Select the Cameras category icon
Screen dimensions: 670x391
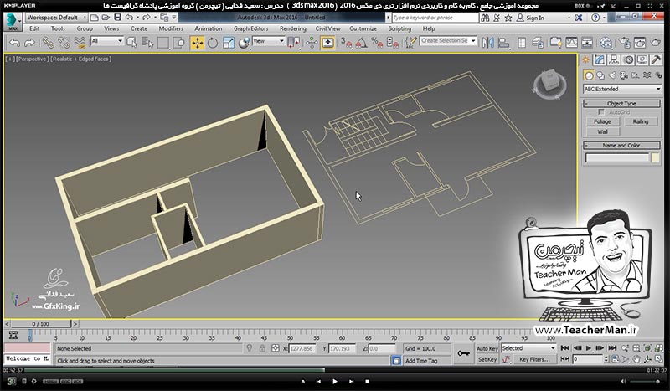[624, 75]
